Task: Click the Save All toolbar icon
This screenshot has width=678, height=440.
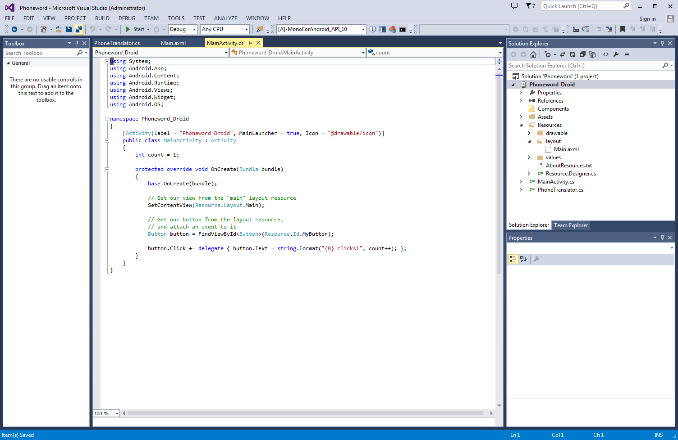Action: coord(78,29)
